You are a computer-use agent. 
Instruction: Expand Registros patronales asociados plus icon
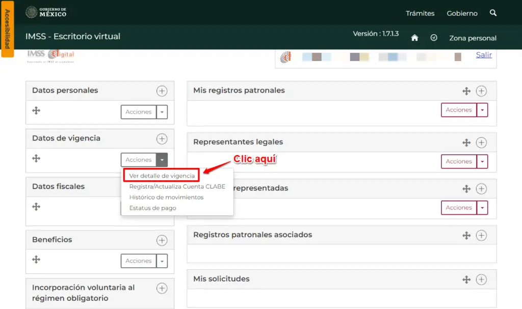pos(481,235)
